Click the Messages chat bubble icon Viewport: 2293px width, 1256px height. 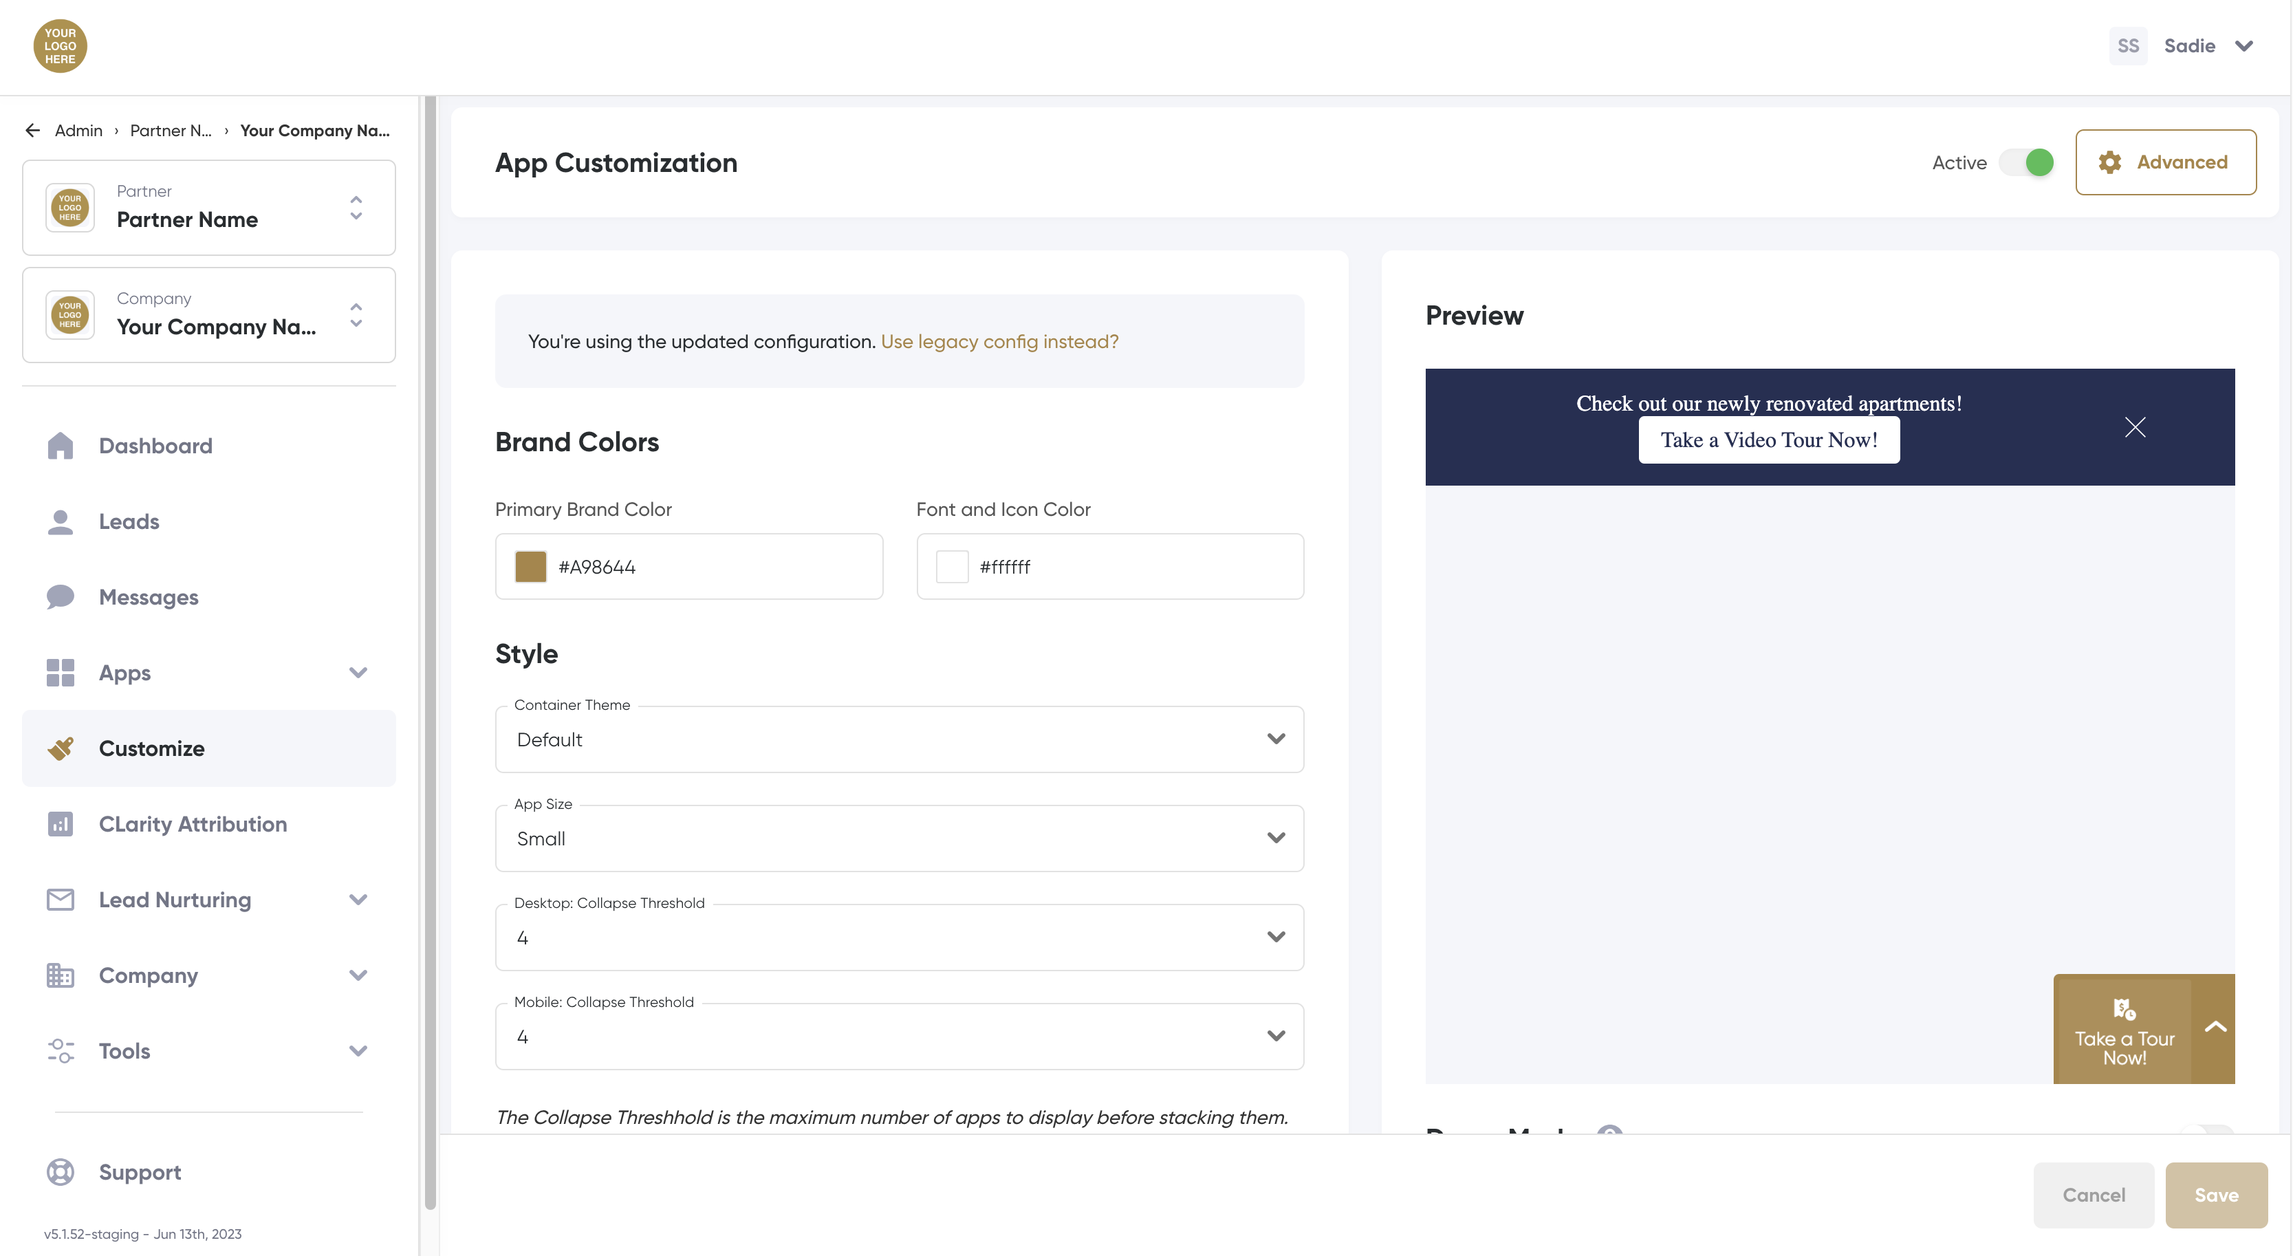(60, 597)
